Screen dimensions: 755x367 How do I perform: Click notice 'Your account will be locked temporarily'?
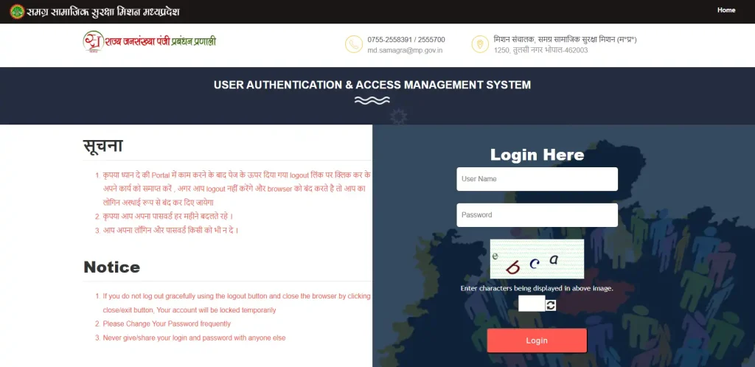(215, 310)
